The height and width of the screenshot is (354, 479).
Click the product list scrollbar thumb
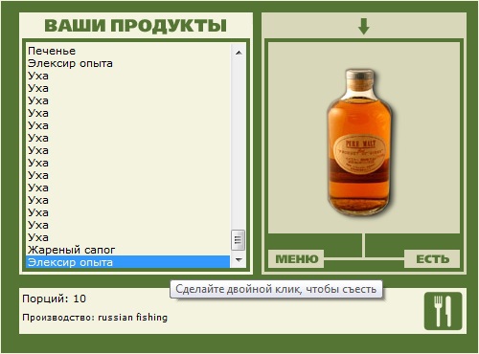click(x=238, y=240)
